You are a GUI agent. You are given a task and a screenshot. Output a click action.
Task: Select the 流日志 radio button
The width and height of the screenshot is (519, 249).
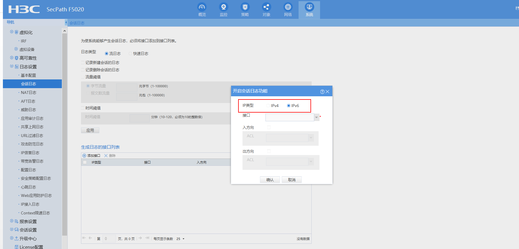click(x=107, y=54)
